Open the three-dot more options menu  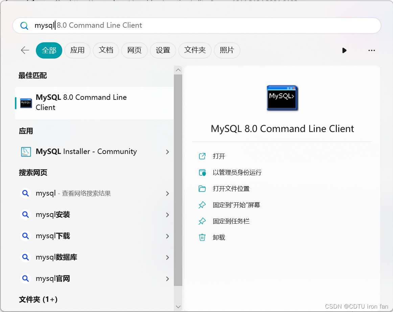[371, 50]
